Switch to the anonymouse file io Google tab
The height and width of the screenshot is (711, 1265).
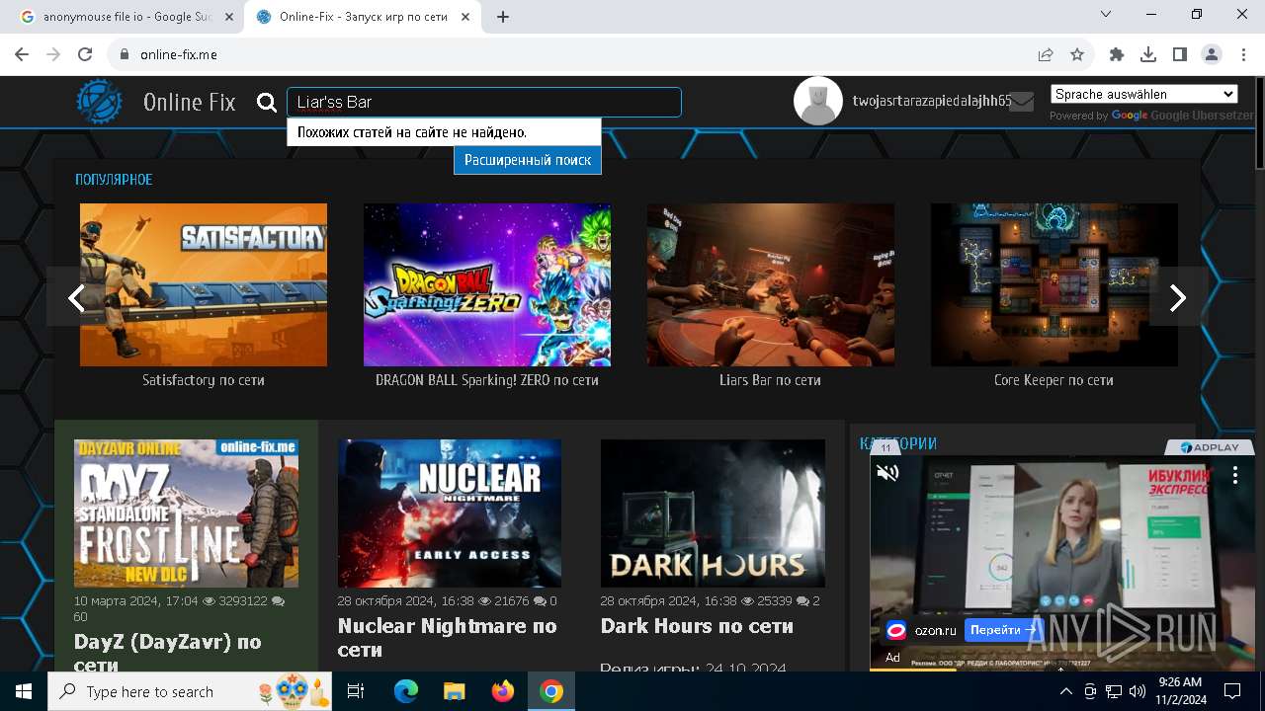click(126, 17)
